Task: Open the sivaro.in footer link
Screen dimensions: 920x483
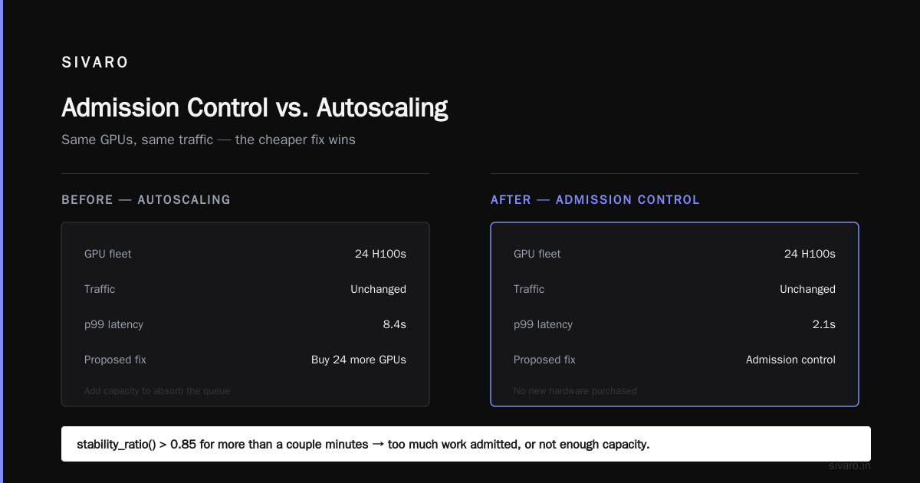Action: pyautogui.click(x=849, y=466)
